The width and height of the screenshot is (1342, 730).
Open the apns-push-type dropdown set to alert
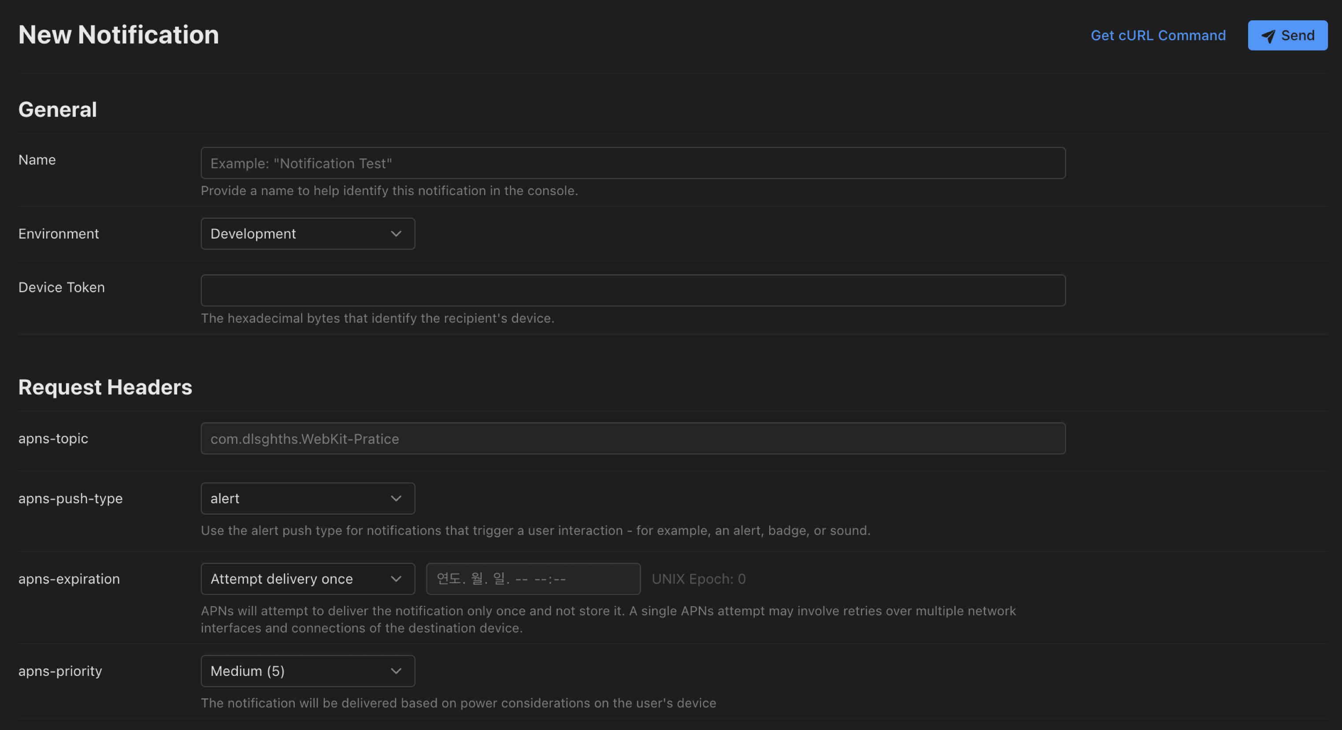[x=308, y=498]
